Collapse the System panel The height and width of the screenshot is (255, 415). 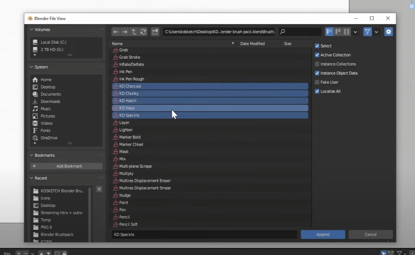click(32, 67)
